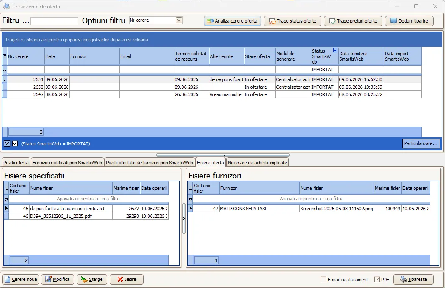Select request row 2650

pyautogui.click(x=212, y=87)
